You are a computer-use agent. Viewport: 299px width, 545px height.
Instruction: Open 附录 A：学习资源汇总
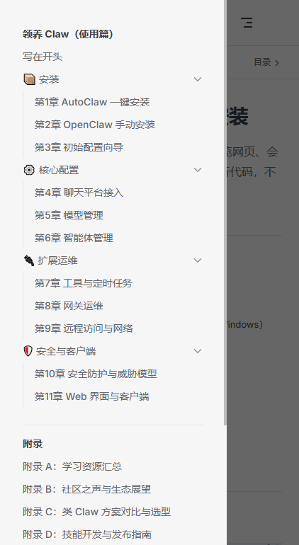coord(72,466)
